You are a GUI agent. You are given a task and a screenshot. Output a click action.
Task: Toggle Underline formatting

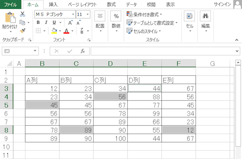54,23
